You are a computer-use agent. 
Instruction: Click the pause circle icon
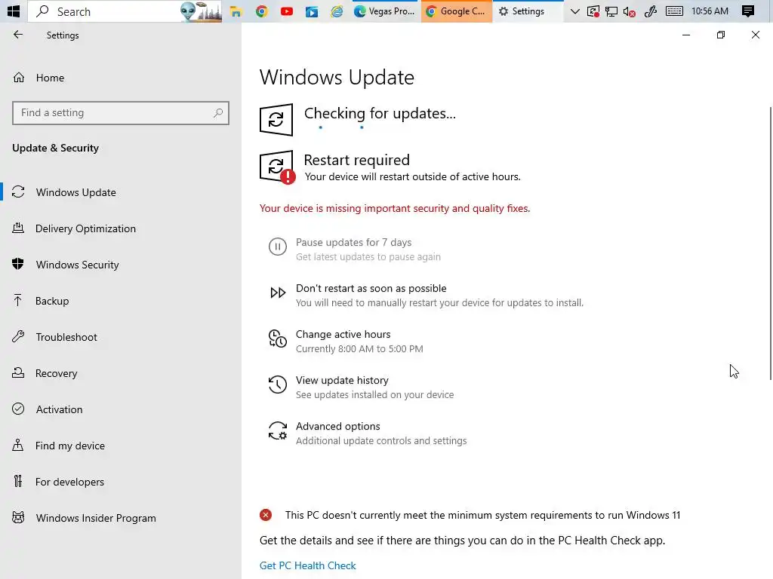point(278,247)
